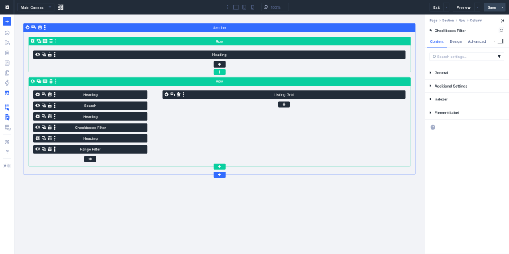Delete the Range Filter module
The width and height of the screenshot is (509, 254).
(x=50, y=149)
